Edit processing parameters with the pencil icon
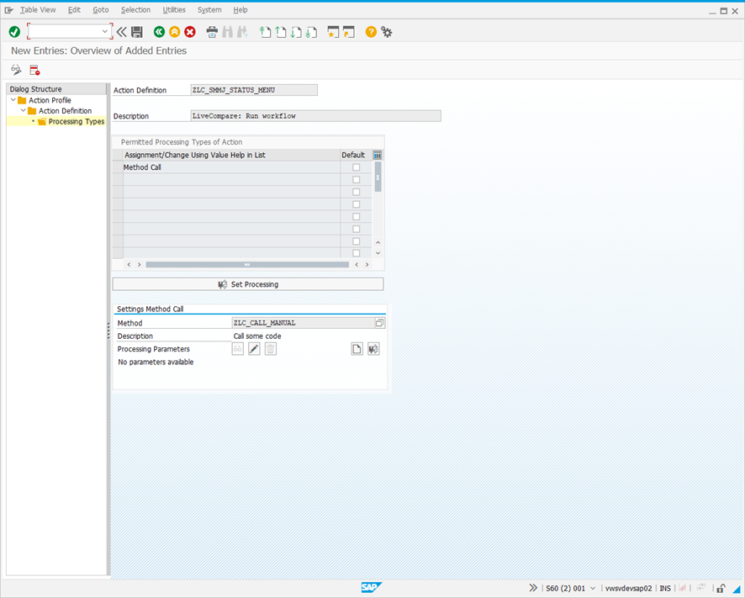 (254, 349)
